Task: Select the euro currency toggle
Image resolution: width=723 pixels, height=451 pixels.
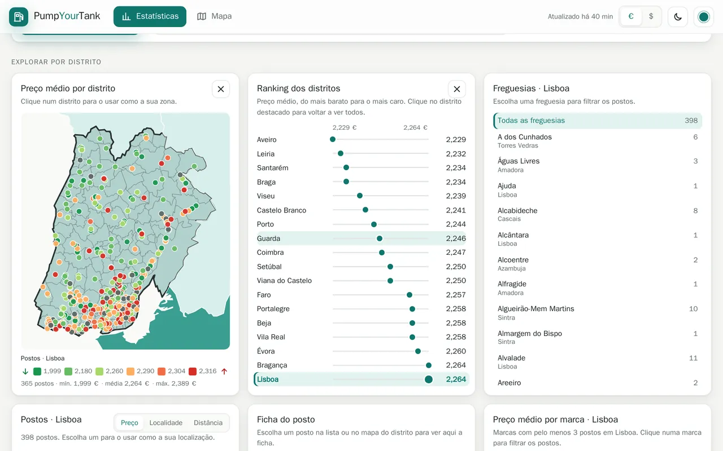Action: 631,16
